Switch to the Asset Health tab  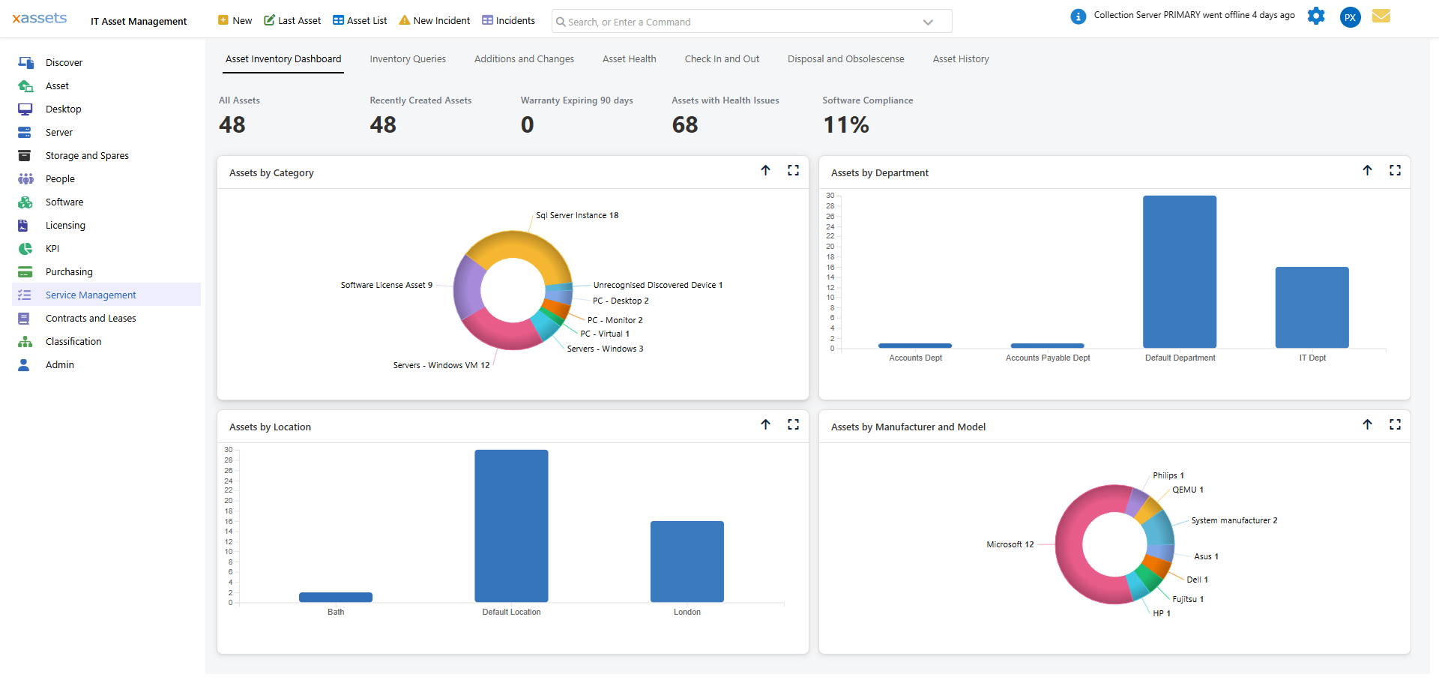pos(629,59)
